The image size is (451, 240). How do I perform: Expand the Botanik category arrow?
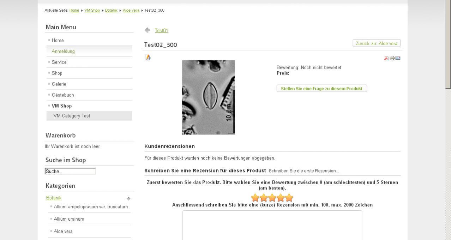pyautogui.click(x=128, y=199)
